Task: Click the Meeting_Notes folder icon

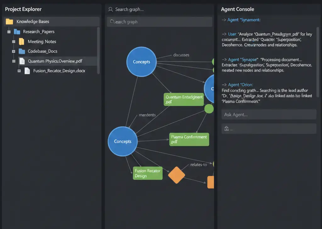Action: tap(21, 41)
